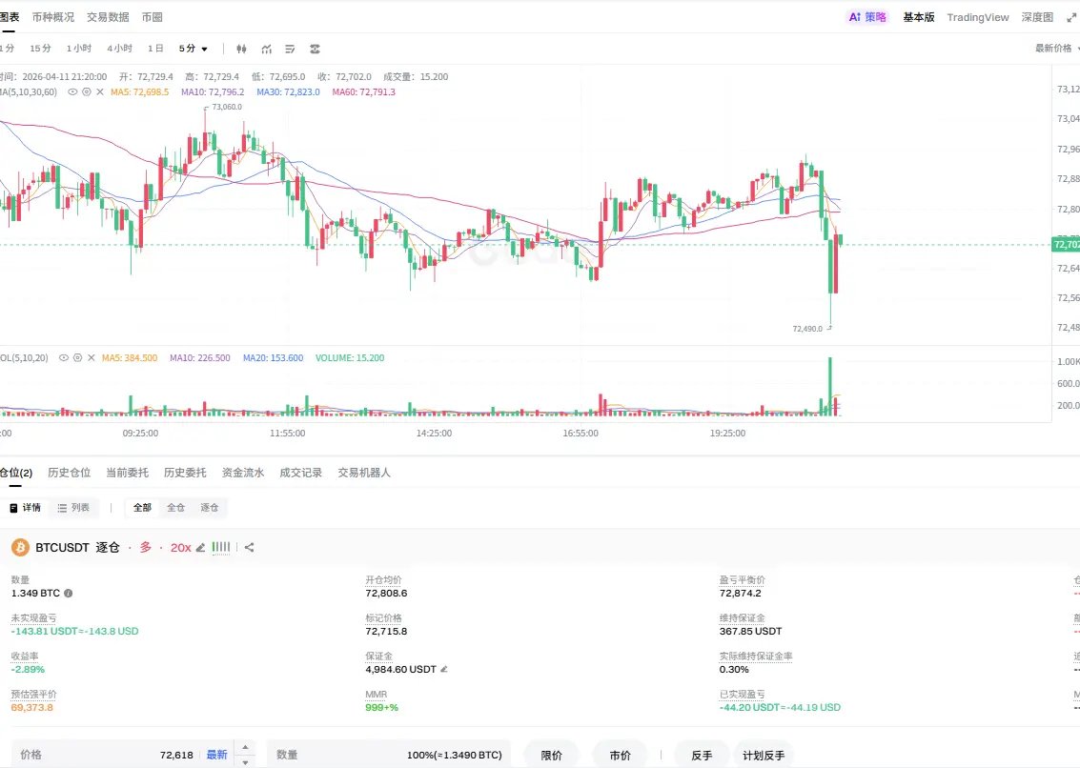Click the MA5: 72,698.5 legend value

pyautogui.click(x=139, y=91)
